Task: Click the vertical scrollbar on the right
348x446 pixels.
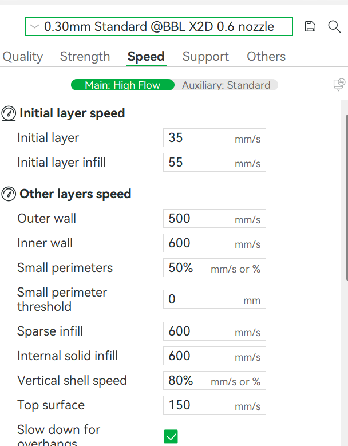Action: (347, 198)
